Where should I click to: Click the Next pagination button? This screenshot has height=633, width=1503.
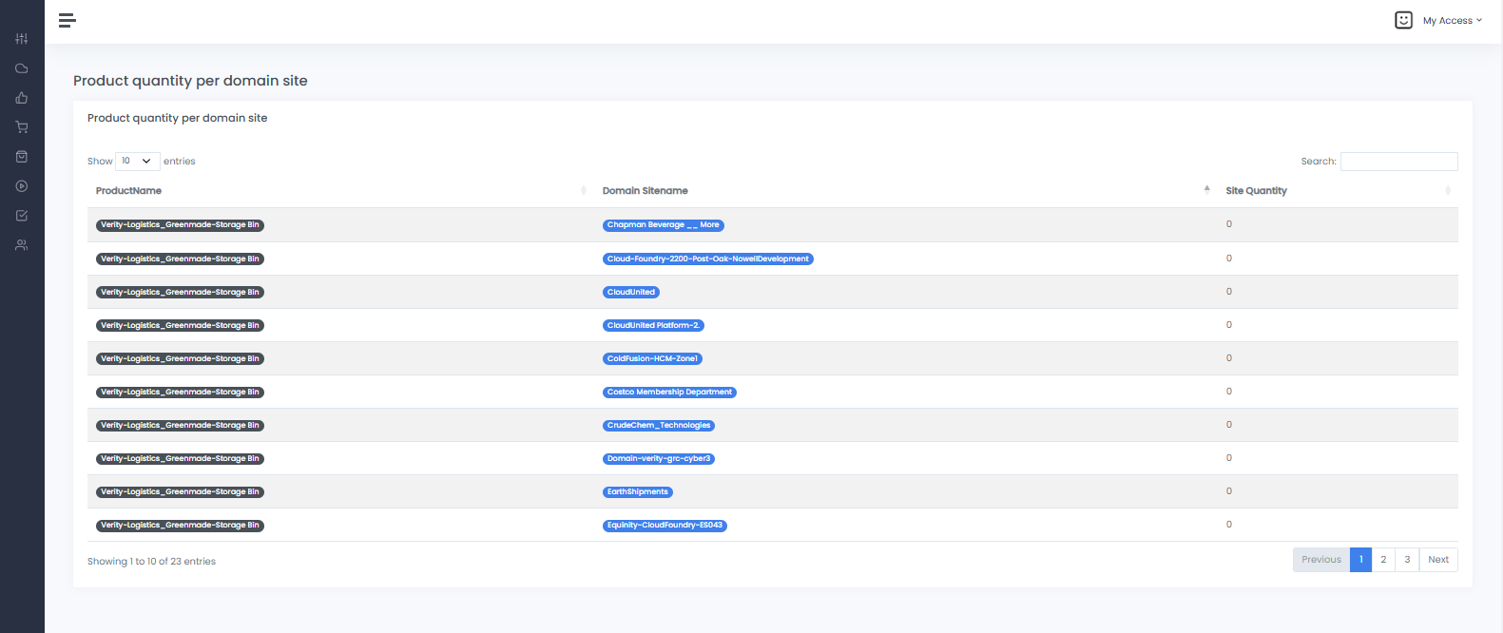1438,560
